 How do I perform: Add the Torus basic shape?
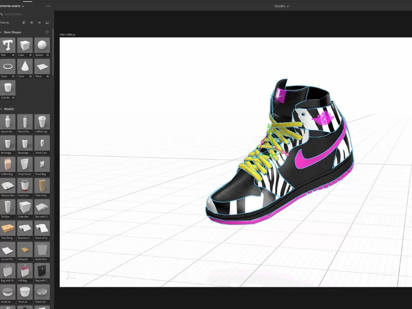pyautogui.click(x=8, y=67)
